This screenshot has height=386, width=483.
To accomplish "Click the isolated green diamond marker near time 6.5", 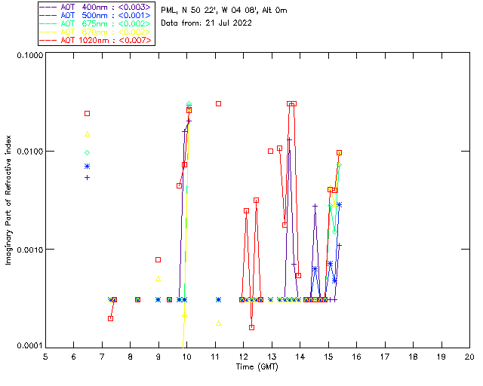I will (x=88, y=153).
